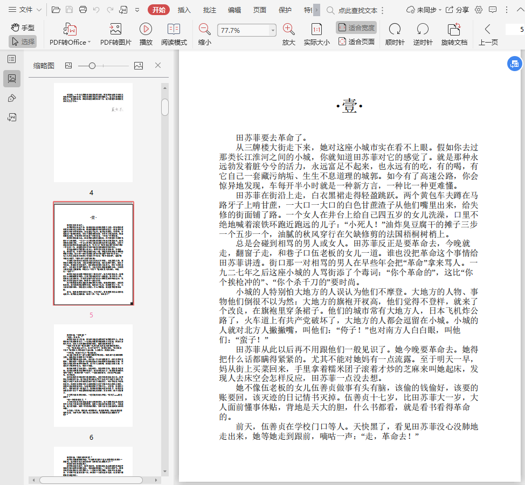525x485 pixels.
Task: Collapse the ribbon with the chevron
Action: (x=520, y=10)
